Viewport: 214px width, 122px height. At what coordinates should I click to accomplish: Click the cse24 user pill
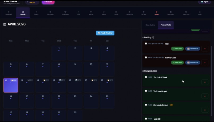pos(32,2)
